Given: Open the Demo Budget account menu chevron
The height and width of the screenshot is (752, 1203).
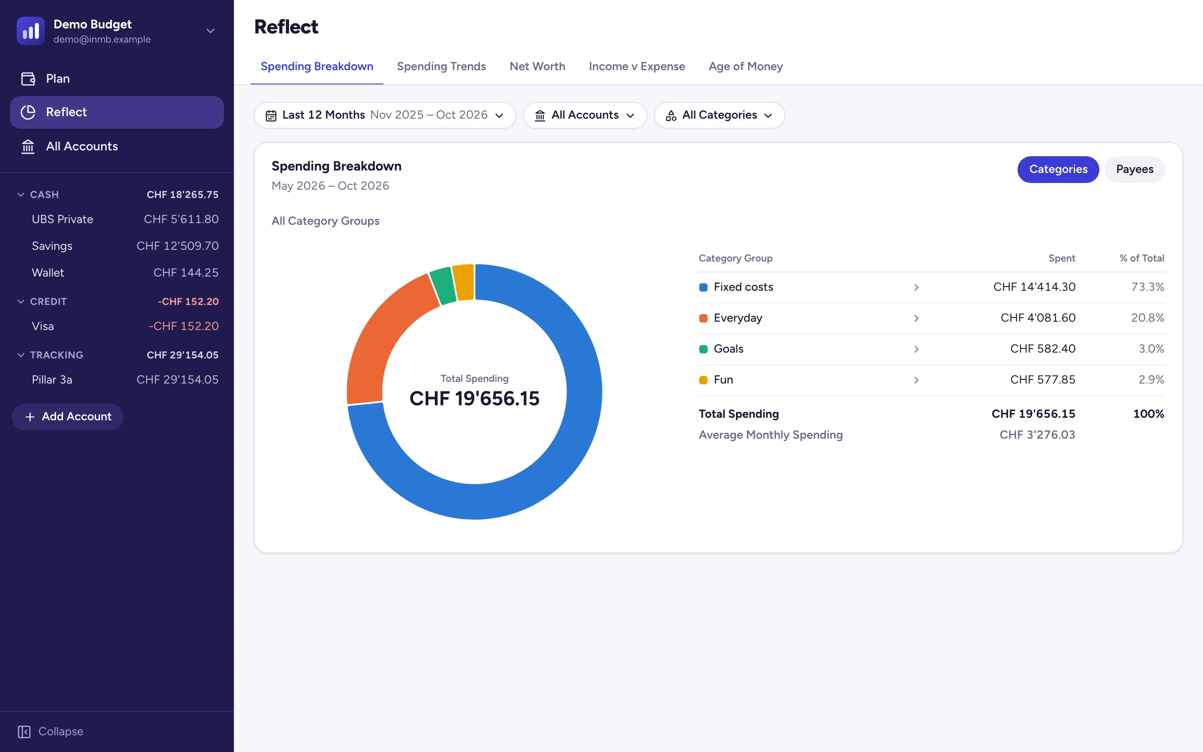Looking at the screenshot, I should pos(211,31).
